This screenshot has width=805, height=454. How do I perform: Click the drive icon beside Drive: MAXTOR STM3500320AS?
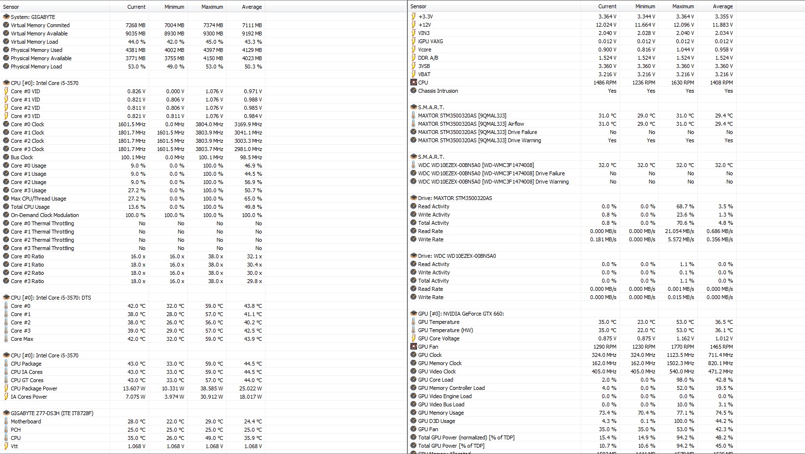[413, 198]
